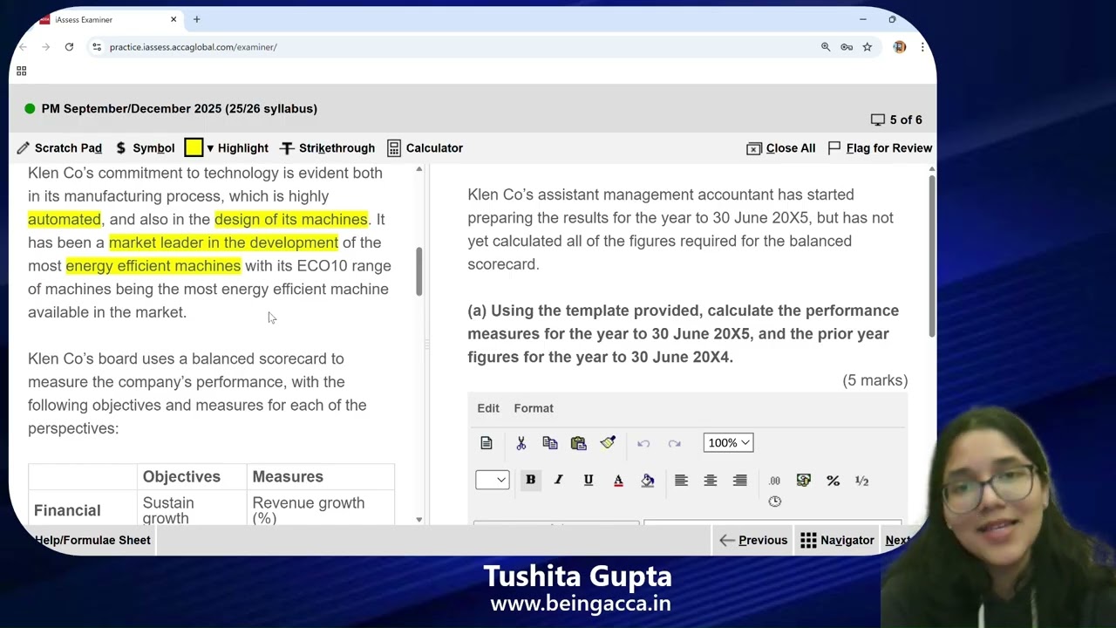Apply date/time clock format

click(x=774, y=502)
